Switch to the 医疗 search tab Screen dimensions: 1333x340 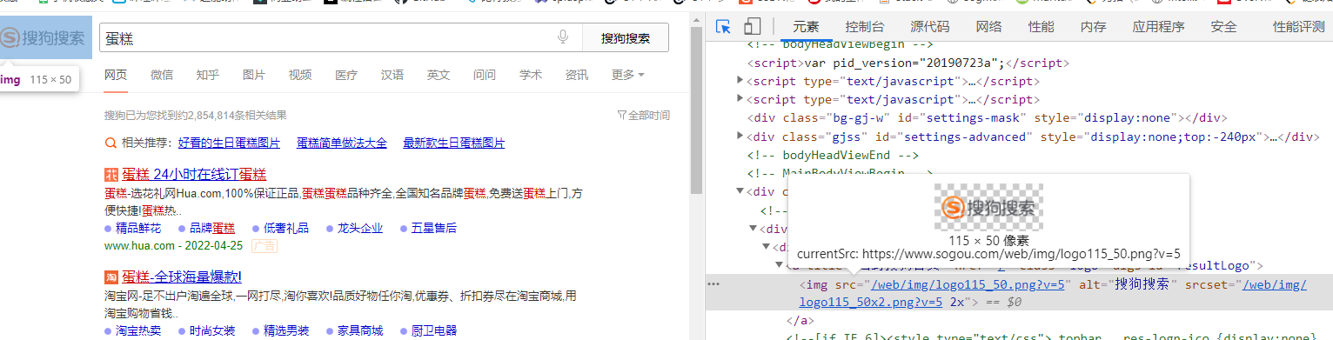coord(346,75)
